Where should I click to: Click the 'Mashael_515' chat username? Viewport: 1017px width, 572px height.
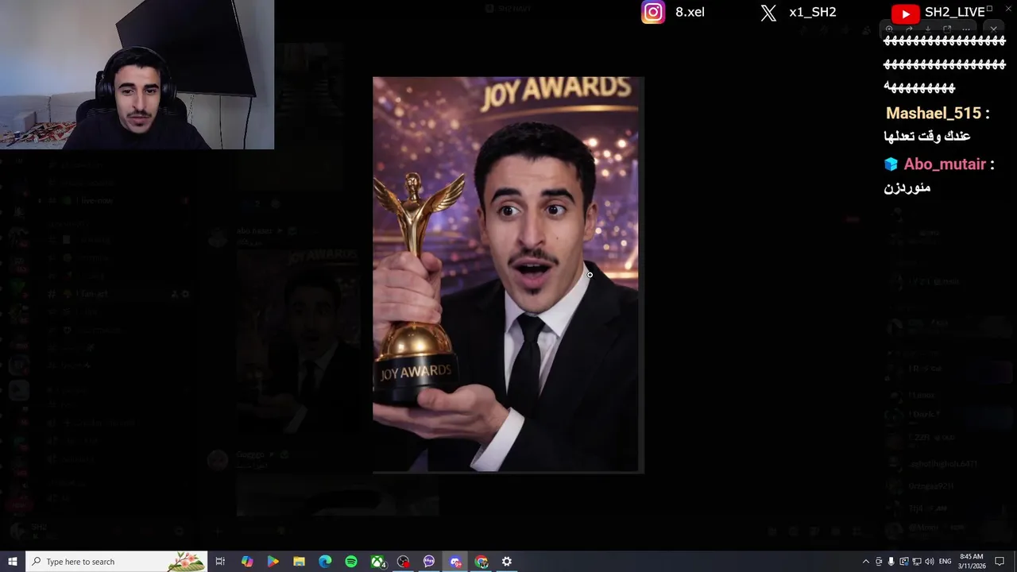(933, 114)
